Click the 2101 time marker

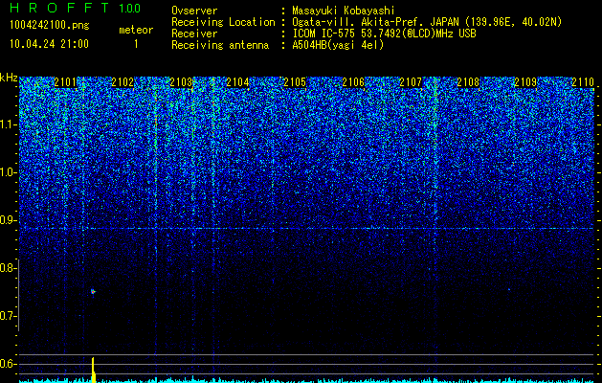point(65,82)
